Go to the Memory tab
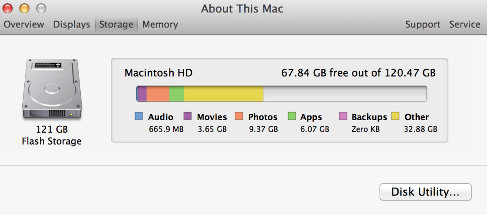This screenshot has width=487, height=215. click(160, 24)
